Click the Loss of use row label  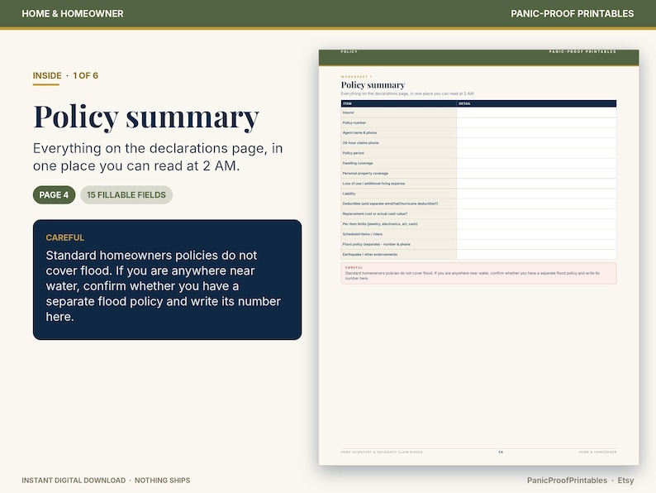pos(373,184)
